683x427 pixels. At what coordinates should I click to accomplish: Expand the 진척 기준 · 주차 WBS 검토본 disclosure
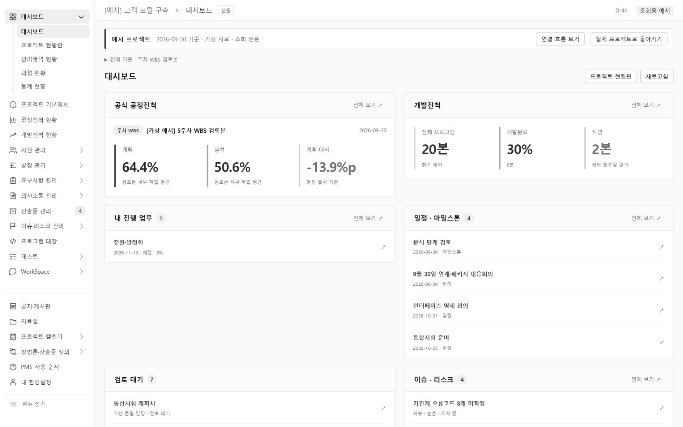pyautogui.click(x=141, y=60)
